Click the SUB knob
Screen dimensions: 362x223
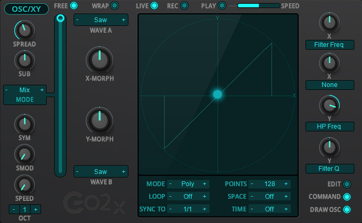pyautogui.click(x=24, y=60)
